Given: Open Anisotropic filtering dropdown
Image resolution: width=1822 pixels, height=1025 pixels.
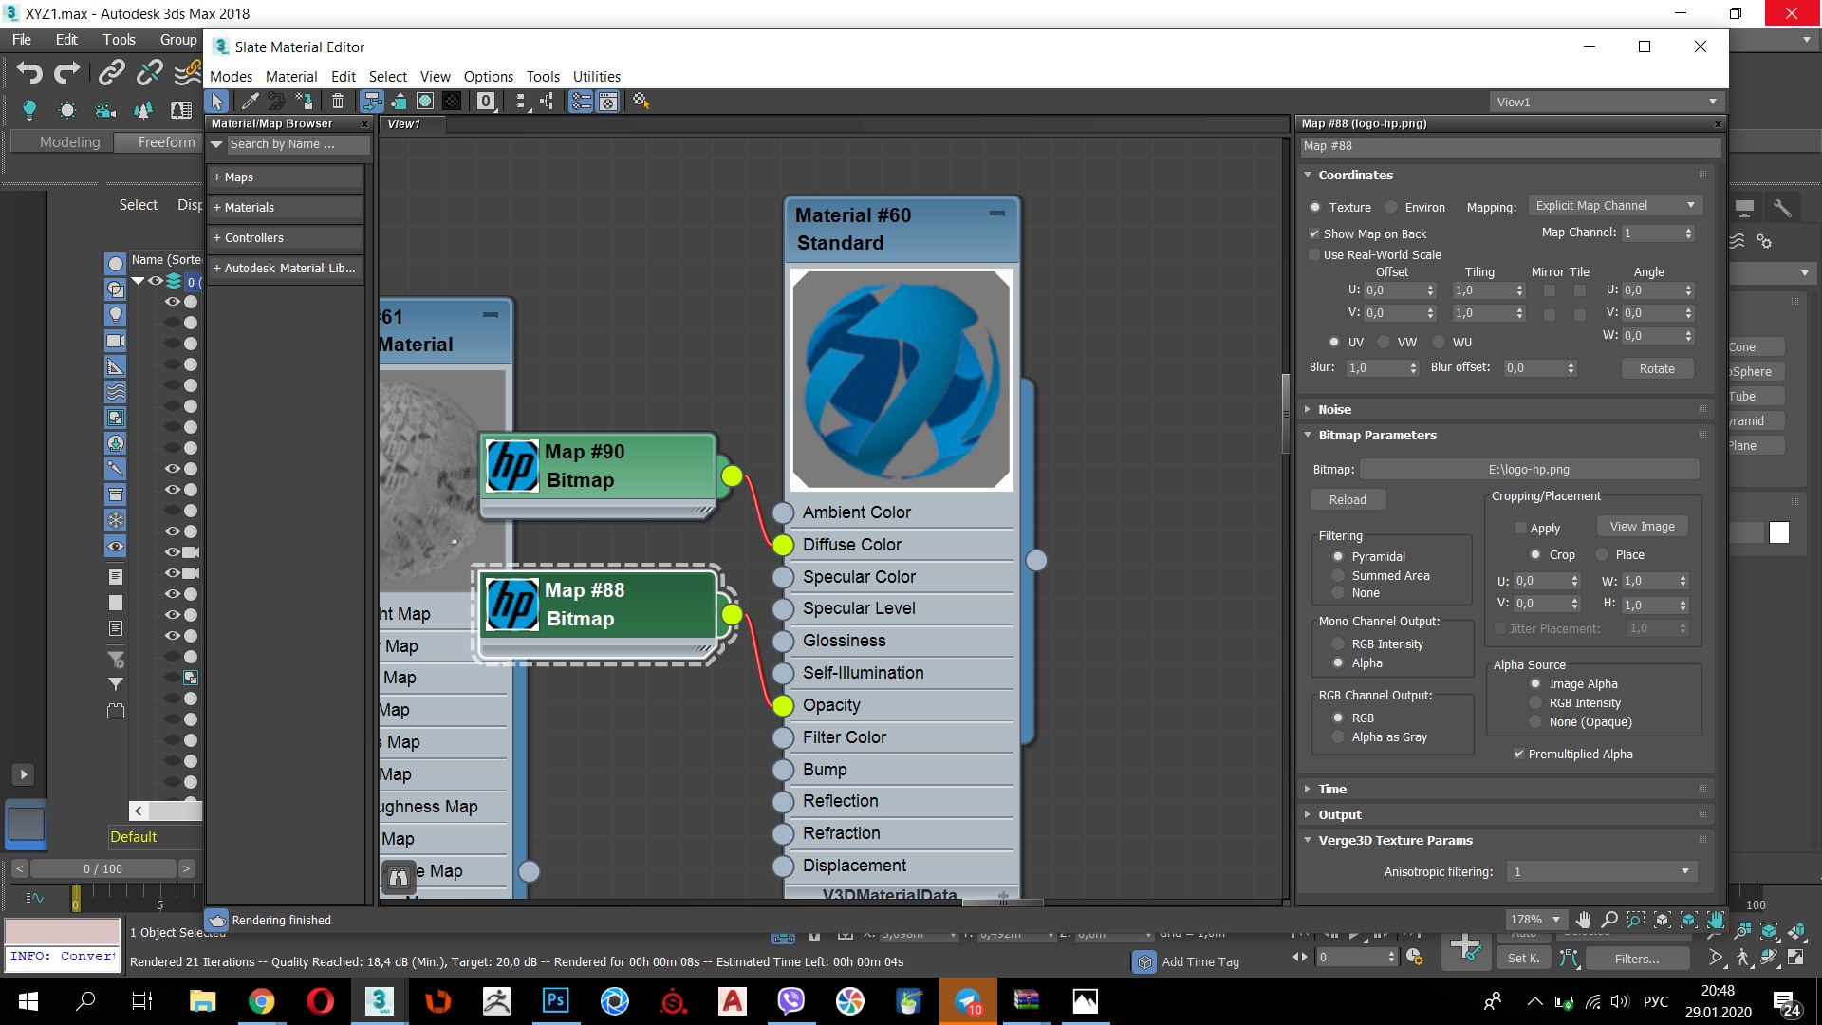Looking at the screenshot, I should 1603,871.
